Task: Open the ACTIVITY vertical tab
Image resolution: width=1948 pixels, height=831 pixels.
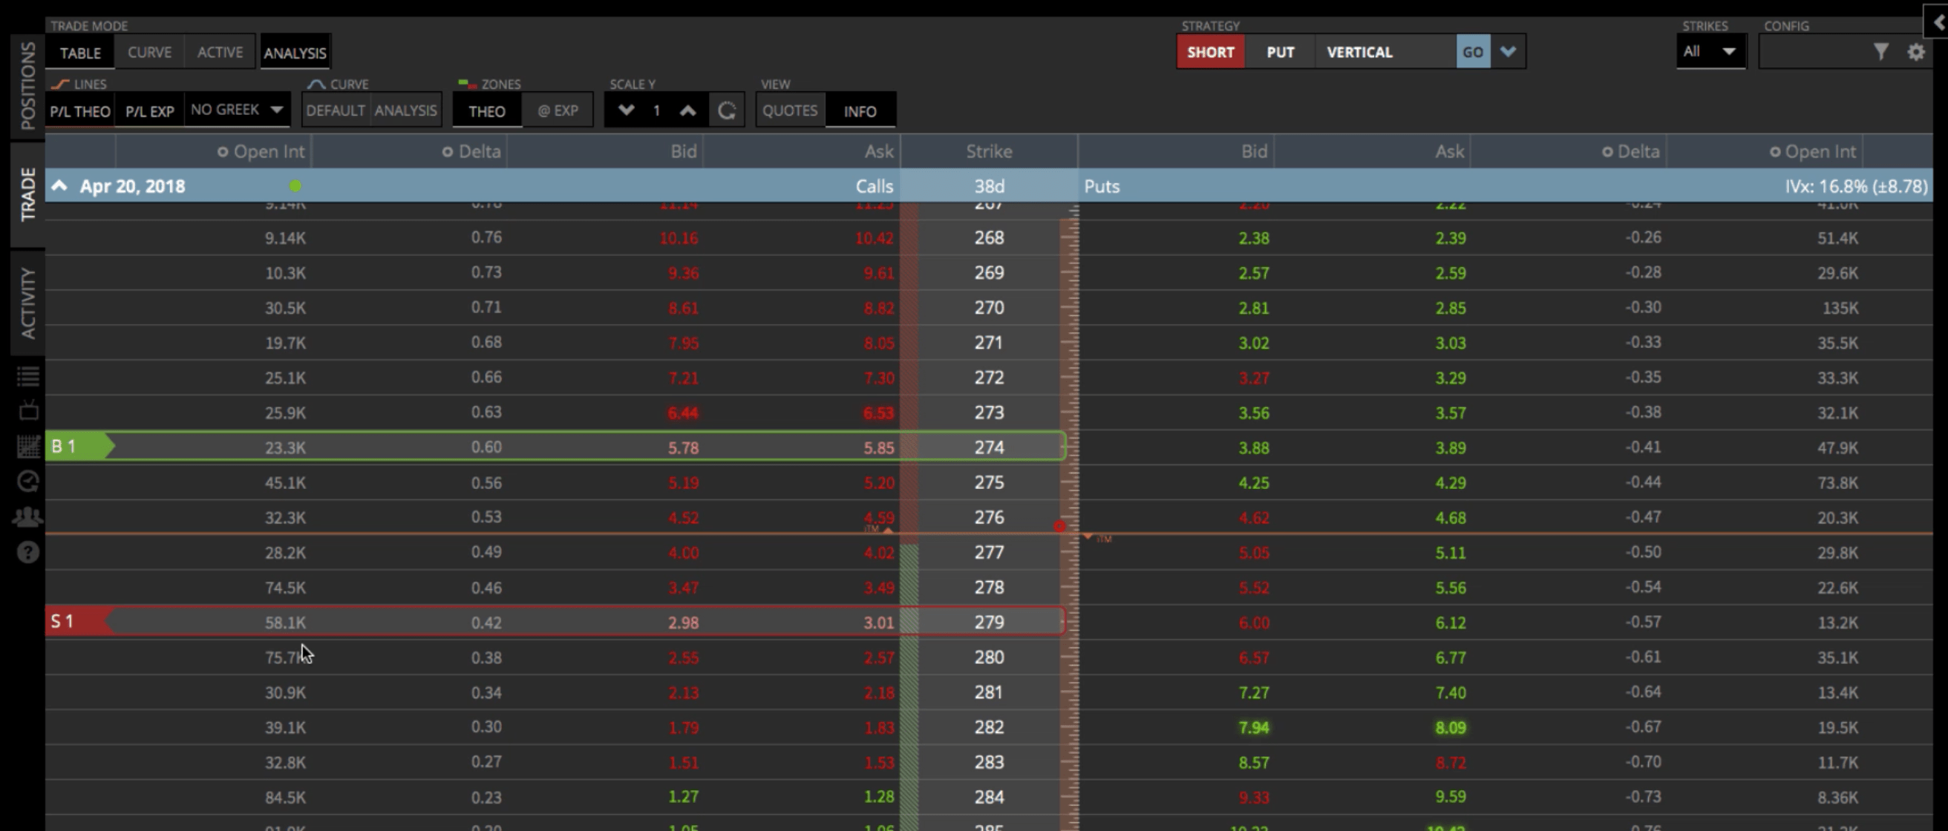Action: [28, 302]
